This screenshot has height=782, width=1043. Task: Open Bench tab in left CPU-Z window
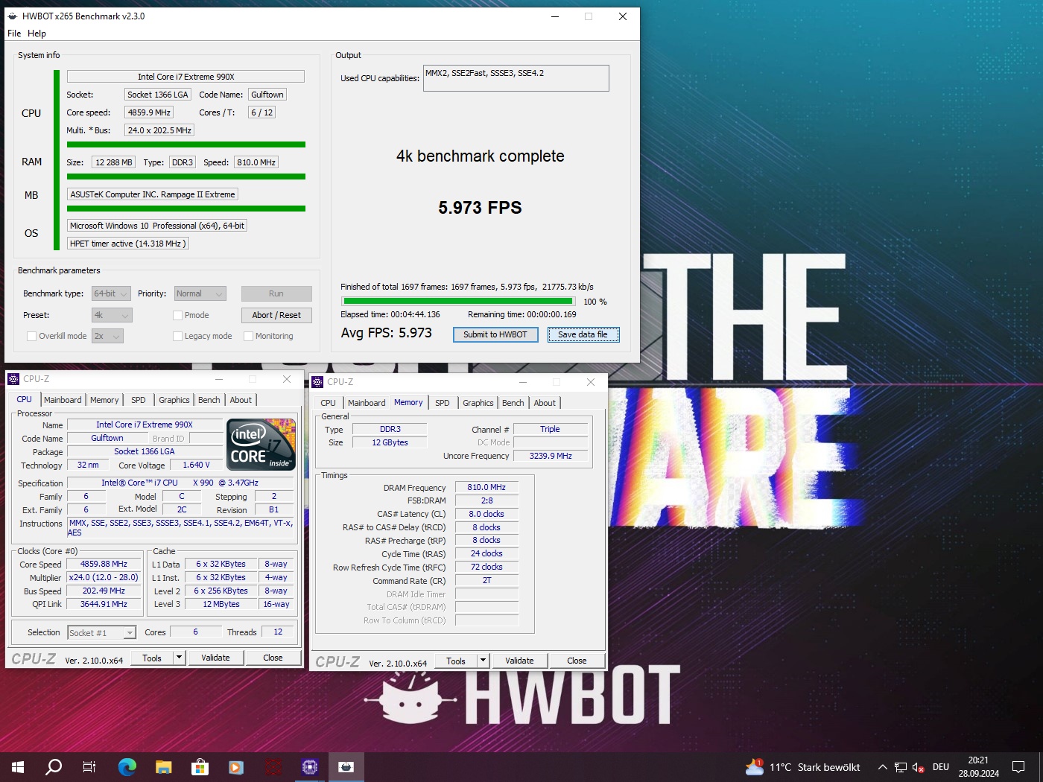tap(209, 400)
